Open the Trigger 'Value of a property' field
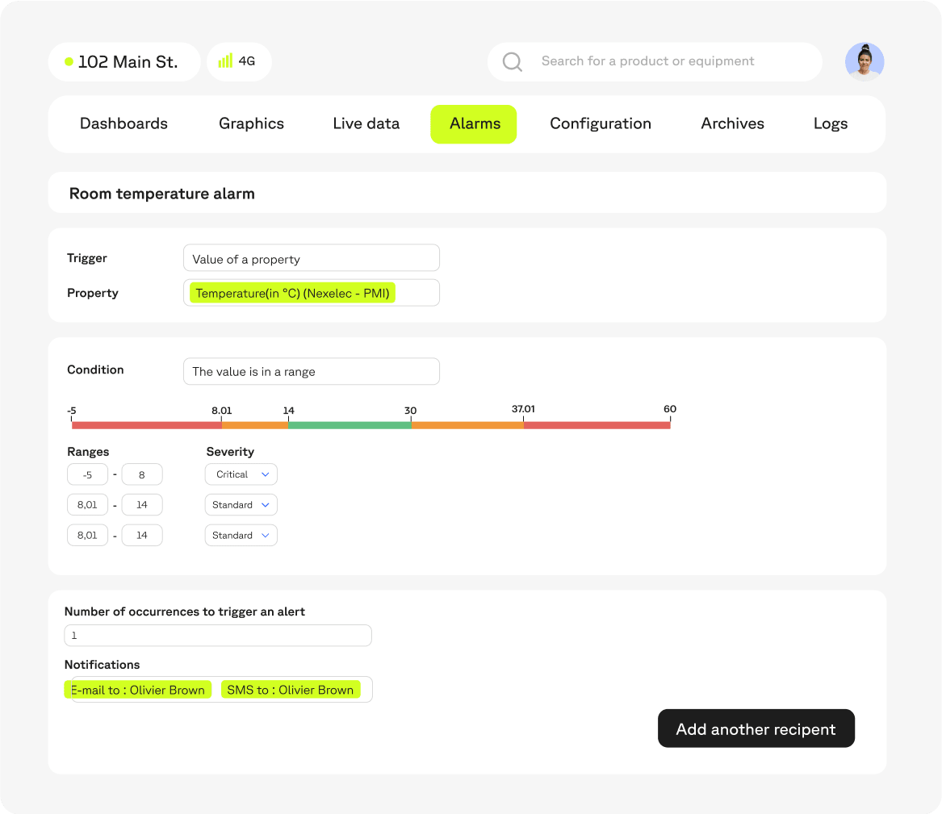Viewport: 942px width, 814px height. point(311,259)
